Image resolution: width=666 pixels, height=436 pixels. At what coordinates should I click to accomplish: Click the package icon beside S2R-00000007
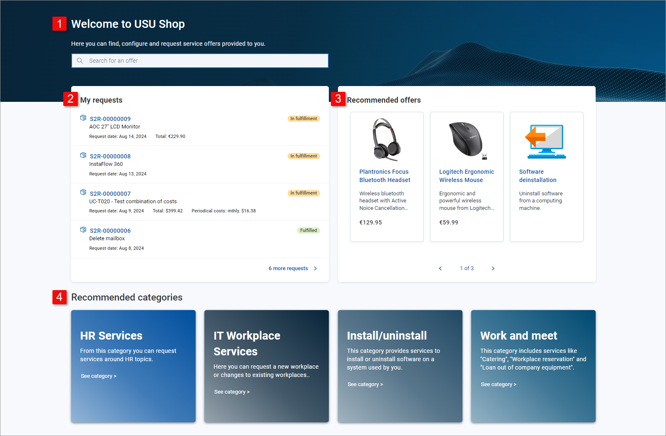click(x=83, y=192)
